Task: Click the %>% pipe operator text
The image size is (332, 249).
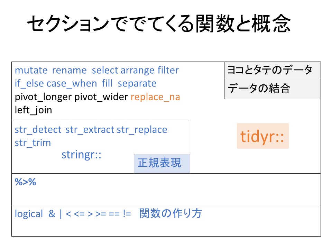Action: coord(25,182)
